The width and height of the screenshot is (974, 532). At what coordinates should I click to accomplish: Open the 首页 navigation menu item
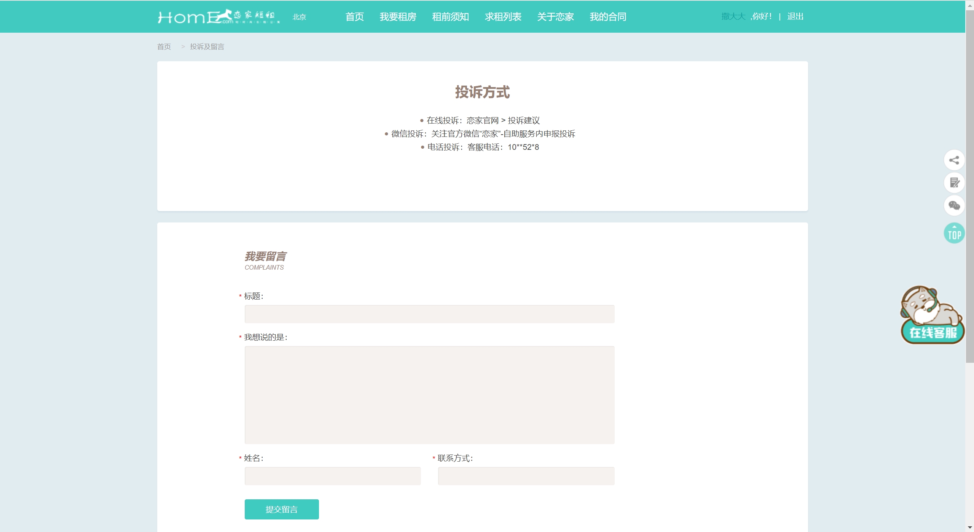pos(354,17)
